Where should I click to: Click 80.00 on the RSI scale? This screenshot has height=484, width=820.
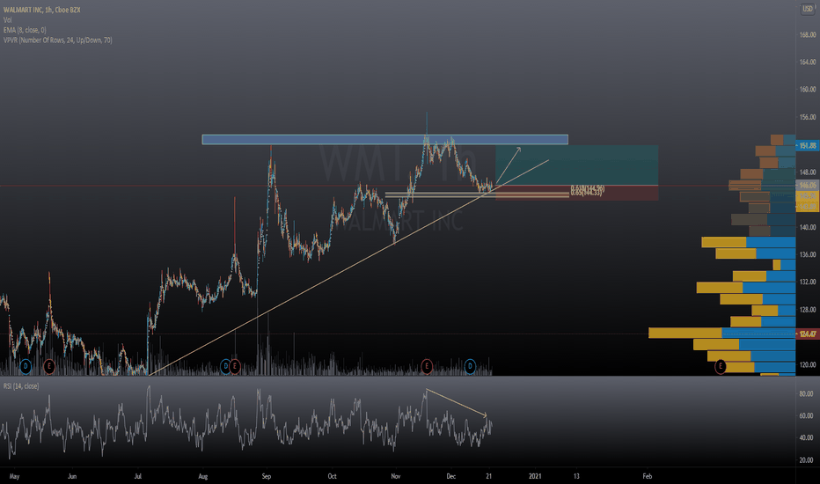[806, 393]
